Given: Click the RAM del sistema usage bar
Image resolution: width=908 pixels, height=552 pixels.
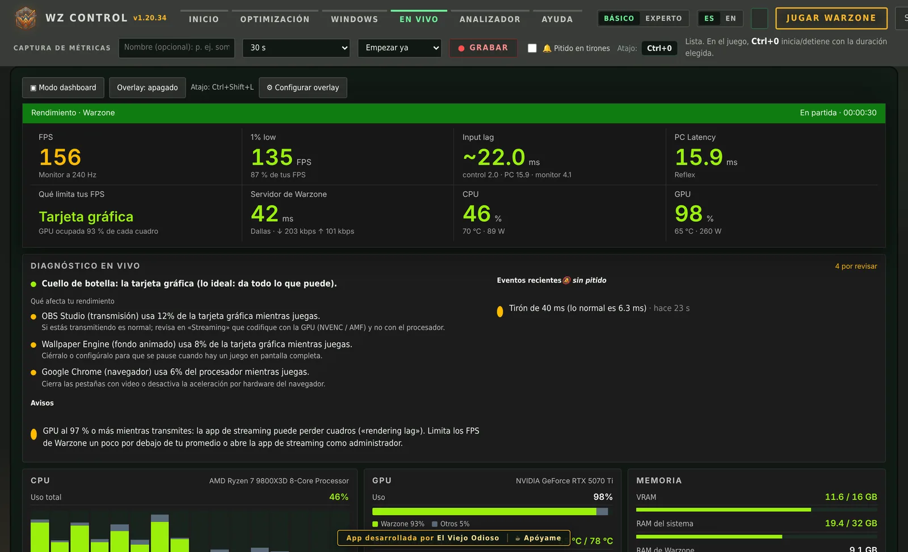Looking at the screenshot, I should [756, 537].
